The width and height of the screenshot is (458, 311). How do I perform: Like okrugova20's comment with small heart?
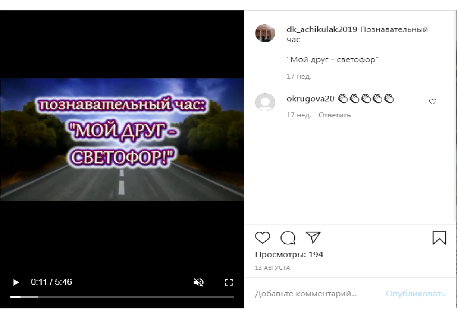click(433, 101)
